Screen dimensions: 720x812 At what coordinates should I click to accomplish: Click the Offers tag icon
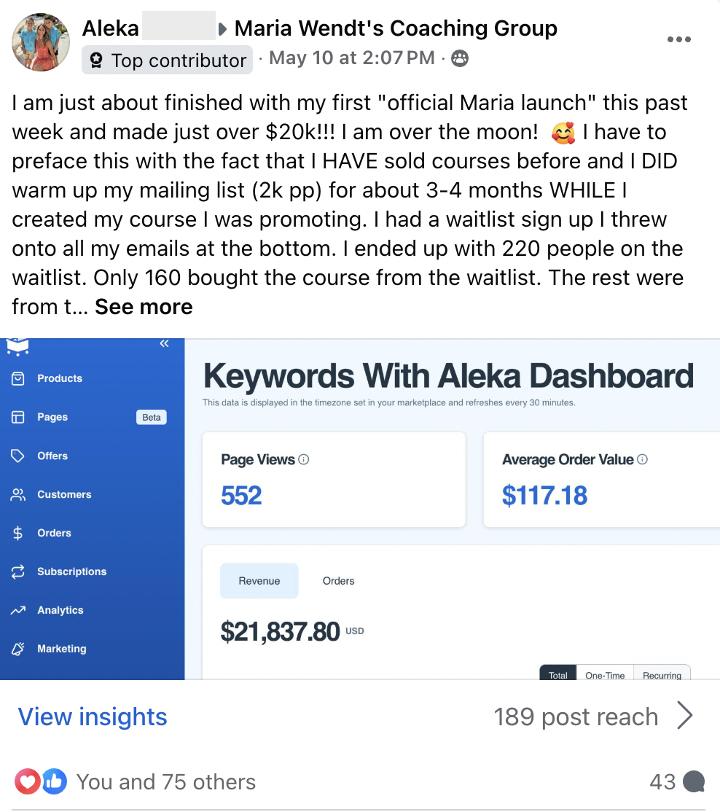click(18, 456)
